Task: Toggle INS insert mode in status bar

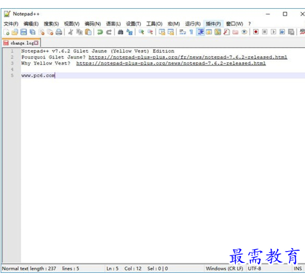Action: click(x=298, y=269)
